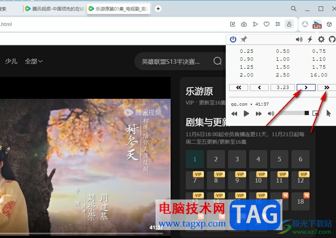Click the lightning bolt icon

click(x=310, y=39)
